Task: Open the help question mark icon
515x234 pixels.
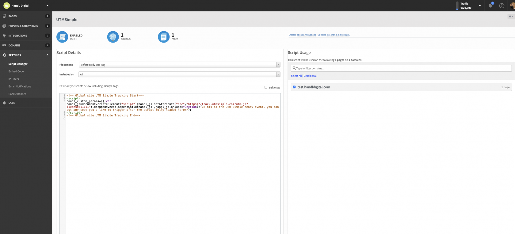Action: pos(502,6)
